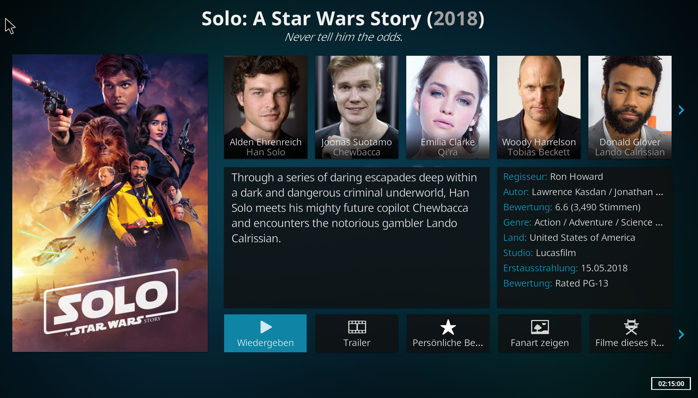Screen dimensions: 698x398
Task: Select the Genre line in details
Action: (582, 222)
